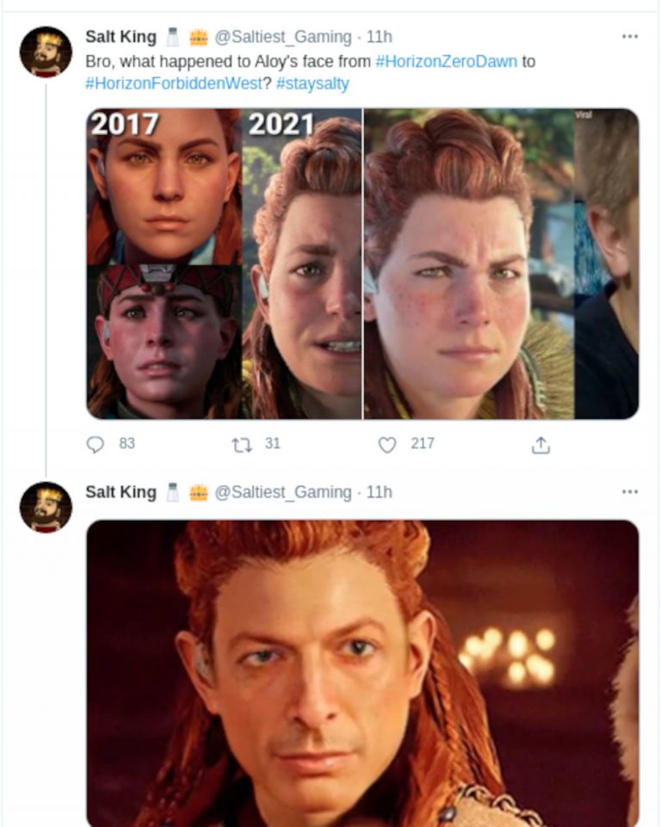Click Salt King name on first tweet
The image size is (661, 827).
[120, 37]
